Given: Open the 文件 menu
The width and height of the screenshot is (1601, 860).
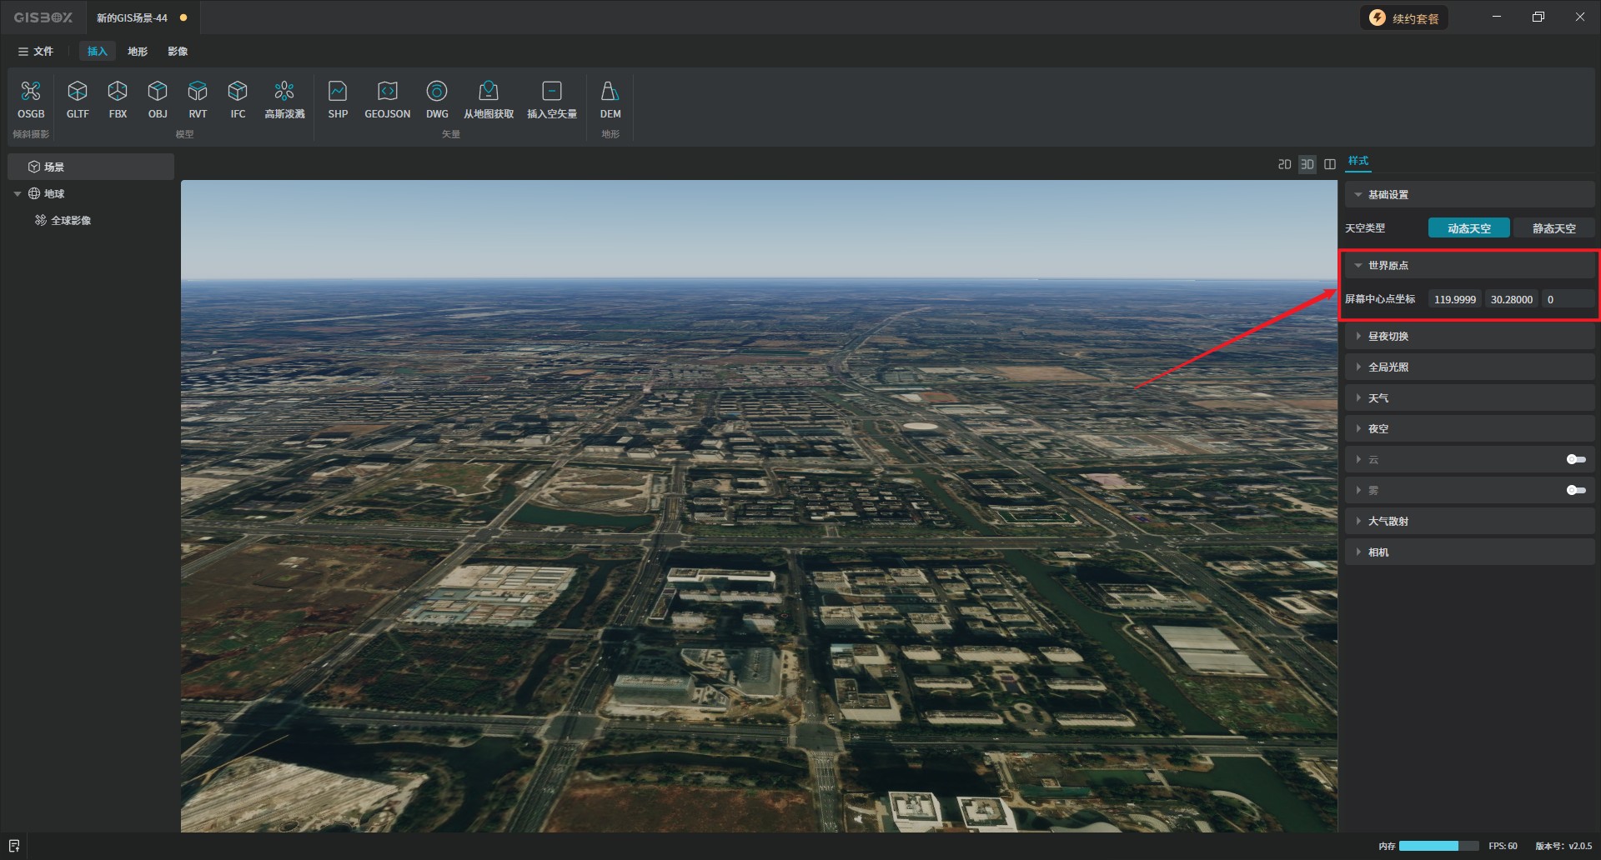Looking at the screenshot, I should point(36,52).
